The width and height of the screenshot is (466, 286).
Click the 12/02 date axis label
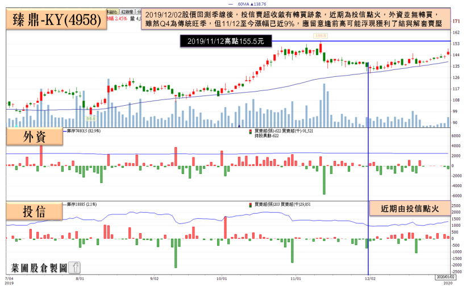(371, 279)
